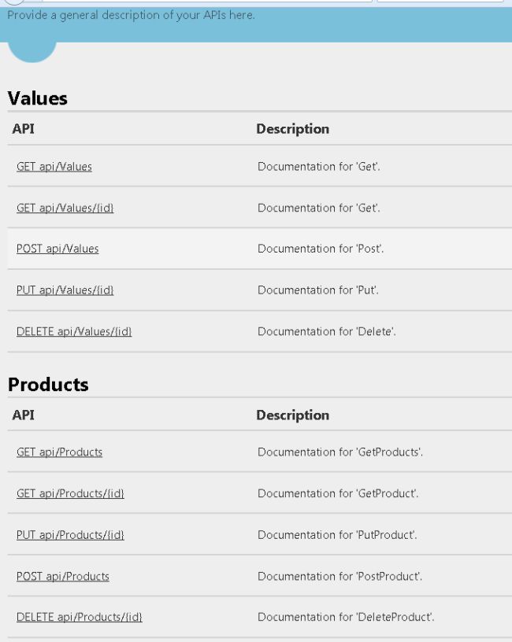The height and width of the screenshot is (642, 512).
Task: Open the PUT api/Values/{id} documentation link
Action: [x=65, y=290]
